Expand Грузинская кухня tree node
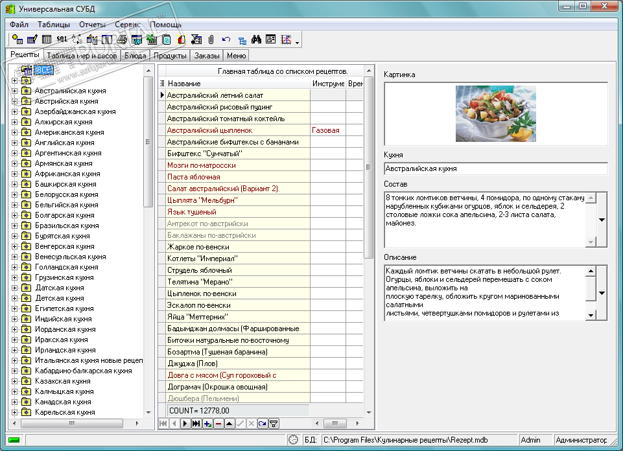Image resolution: width=623 pixels, height=451 pixels. [x=15, y=277]
